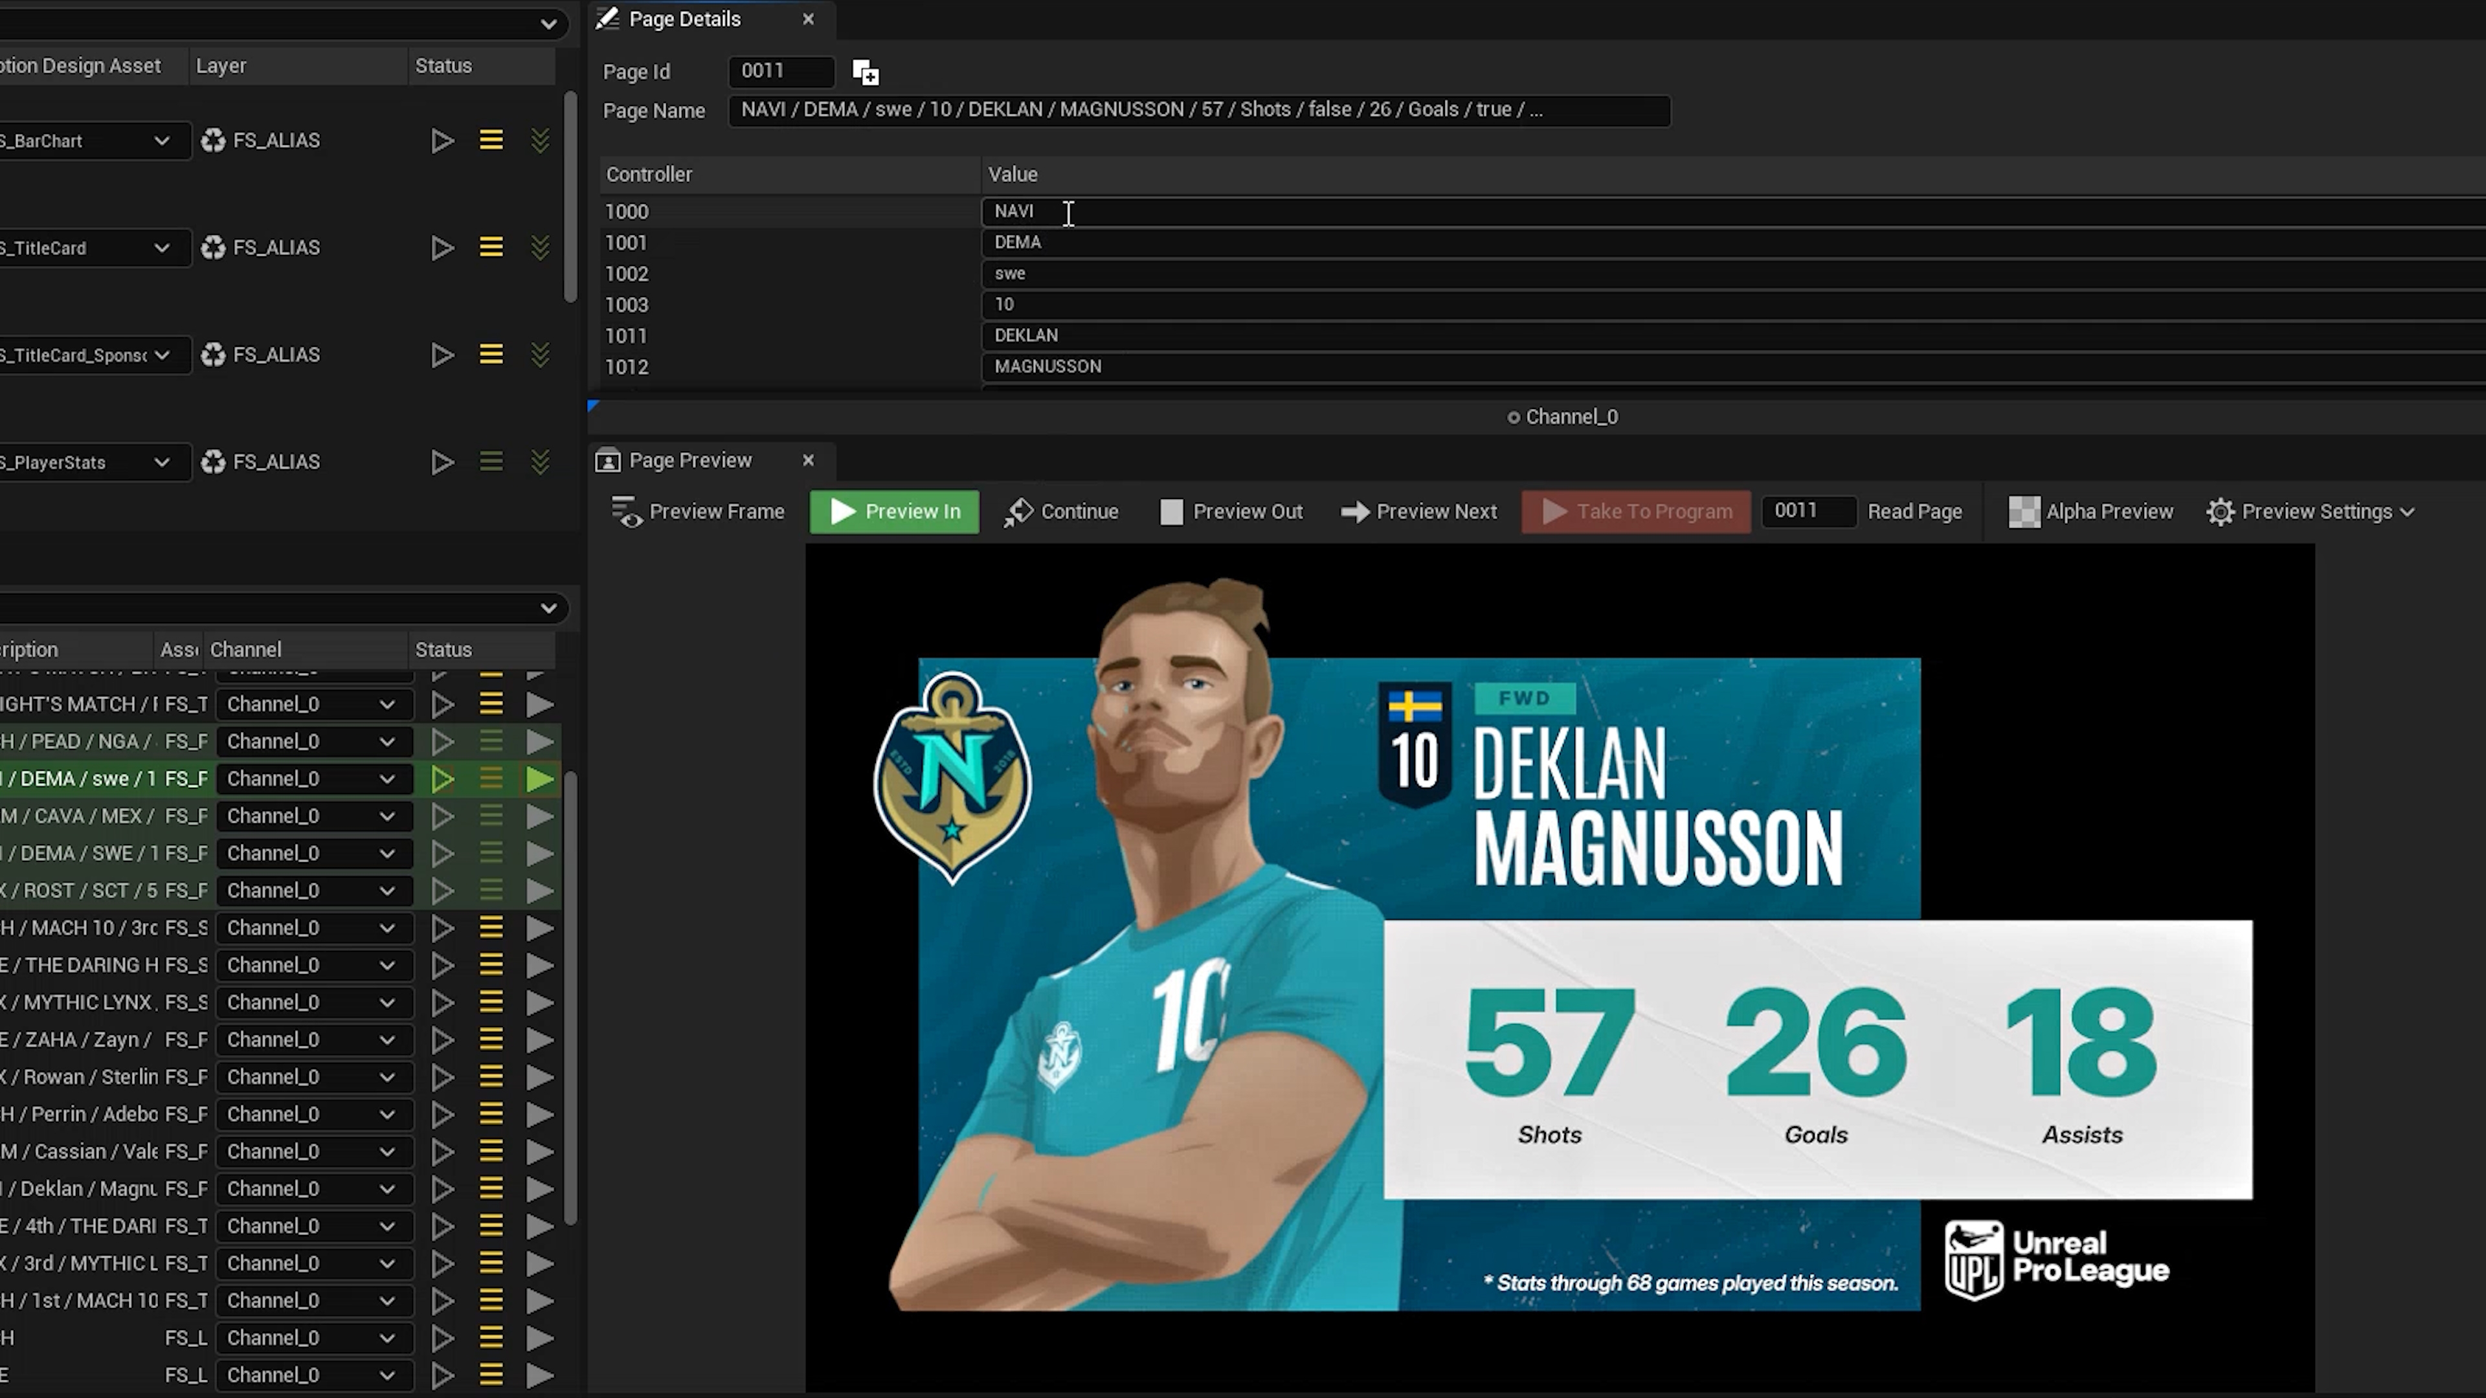This screenshot has height=1398, width=2486.
Task: Click double-chevron icon on FS_PlayerStats row
Action: [x=541, y=462]
